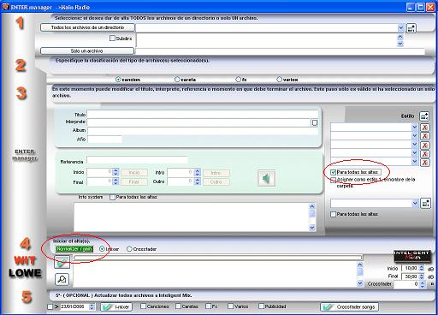Clear the fourth style row using red X

(x=424, y=154)
